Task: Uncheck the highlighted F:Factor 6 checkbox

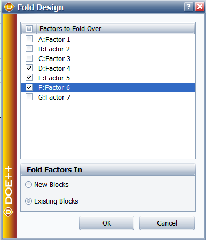Action: (x=29, y=87)
